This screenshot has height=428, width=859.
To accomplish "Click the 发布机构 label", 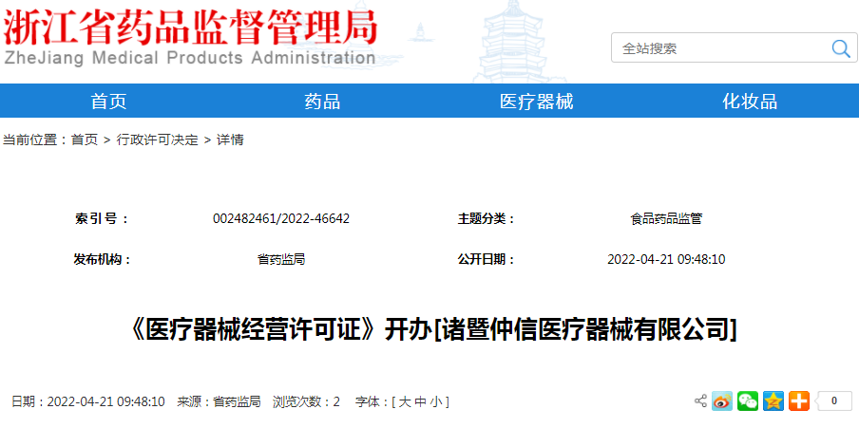I will tap(103, 259).
